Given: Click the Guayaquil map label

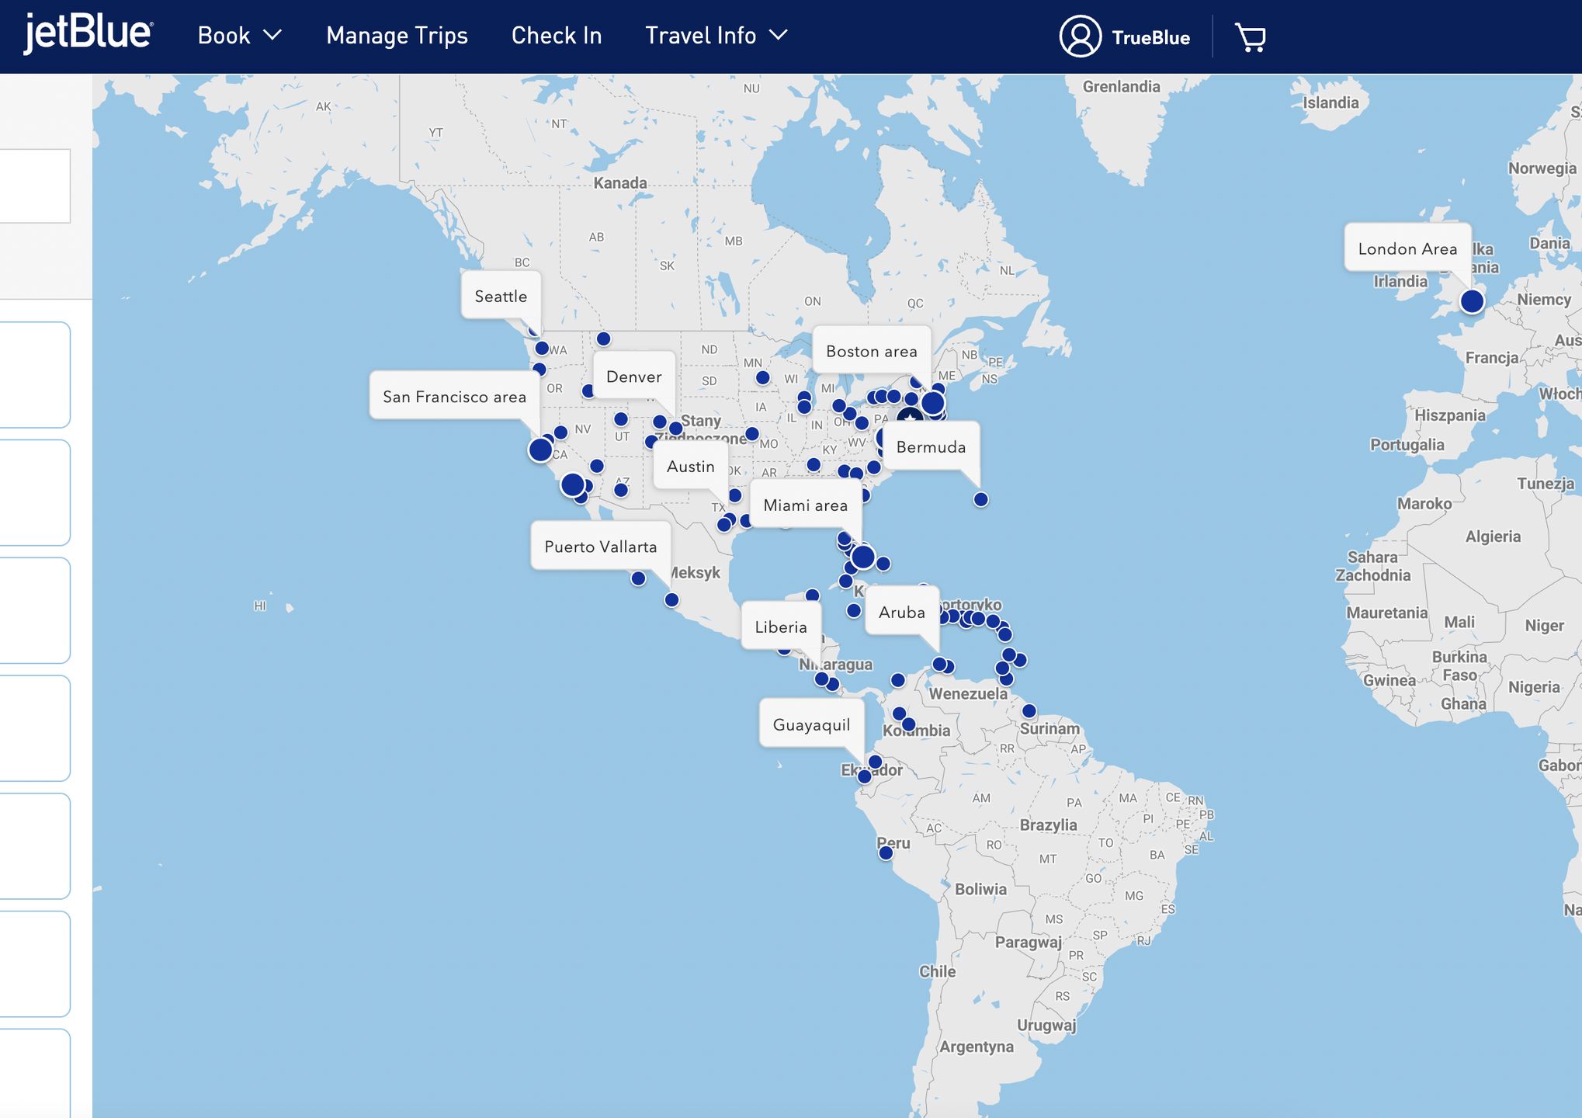Looking at the screenshot, I should pyautogui.click(x=811, y=724).
